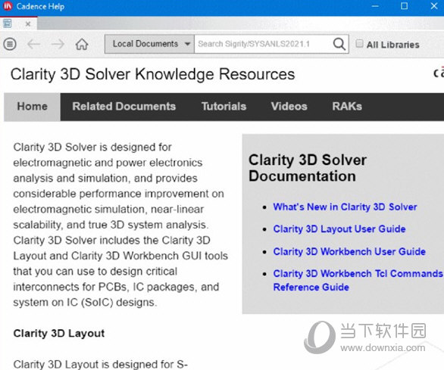Open the Tutorials tab
This screenshot has height=370, width=444.
point(224,107)
